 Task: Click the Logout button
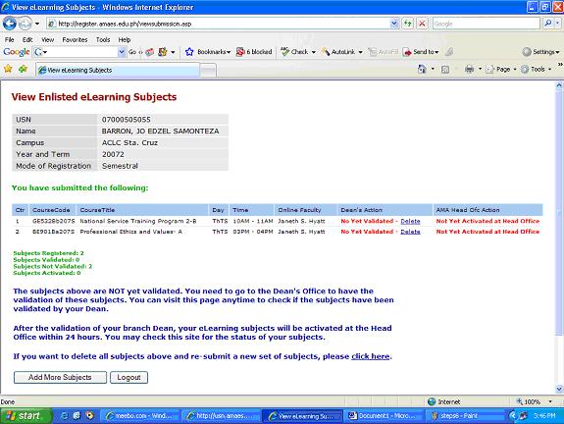point(128,377)
